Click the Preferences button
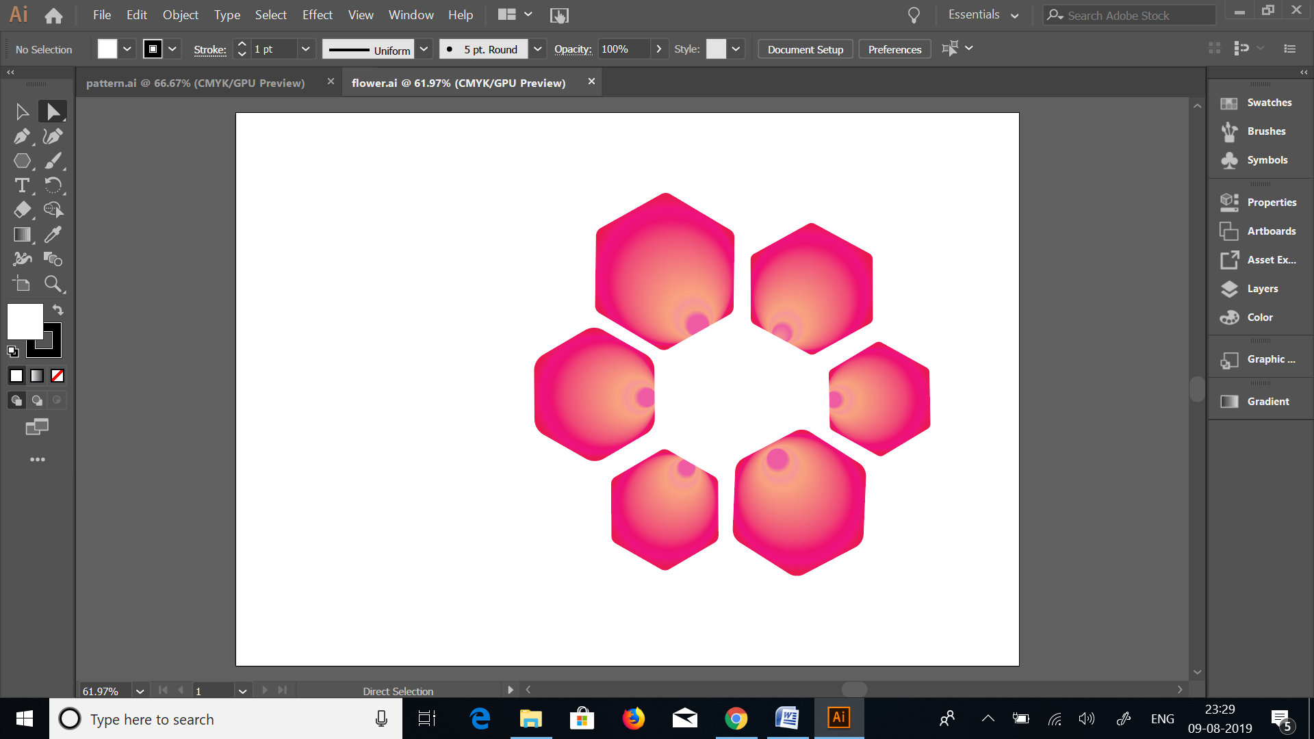Viewport: 1314px width, 739px height. pyautogui.click(x=894, y=49)
